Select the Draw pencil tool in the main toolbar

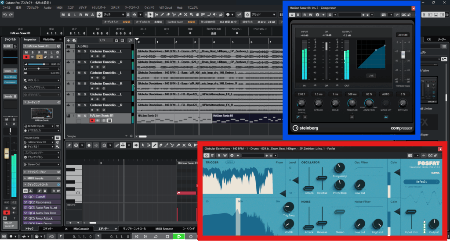click(x=162, y=14)
